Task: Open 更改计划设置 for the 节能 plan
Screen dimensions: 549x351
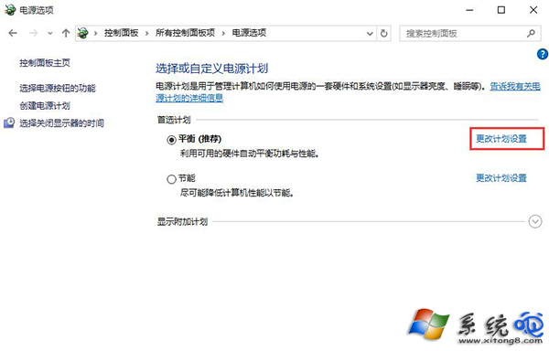Action: click(x=501, y=178)
